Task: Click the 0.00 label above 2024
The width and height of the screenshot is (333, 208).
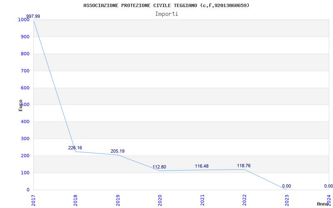Action: pyautogui.click(x=328, y=186)
